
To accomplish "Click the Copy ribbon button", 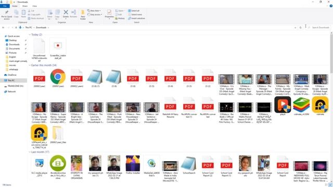I will pos(16,14).
